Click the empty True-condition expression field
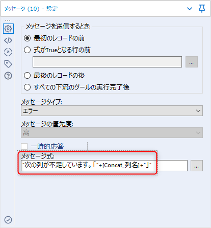Image resolution: width=211 pixels, height=228 pixels. click(x=107, y=62)
